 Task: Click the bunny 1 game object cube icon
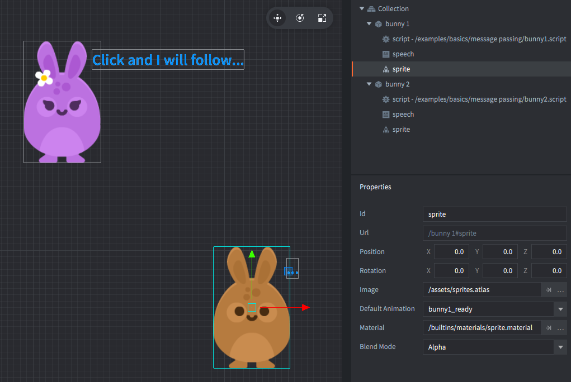click(379, 24)
